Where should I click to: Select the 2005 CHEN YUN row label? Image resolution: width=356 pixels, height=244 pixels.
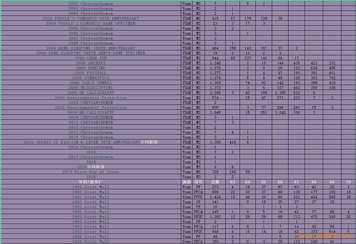(90, 58)
